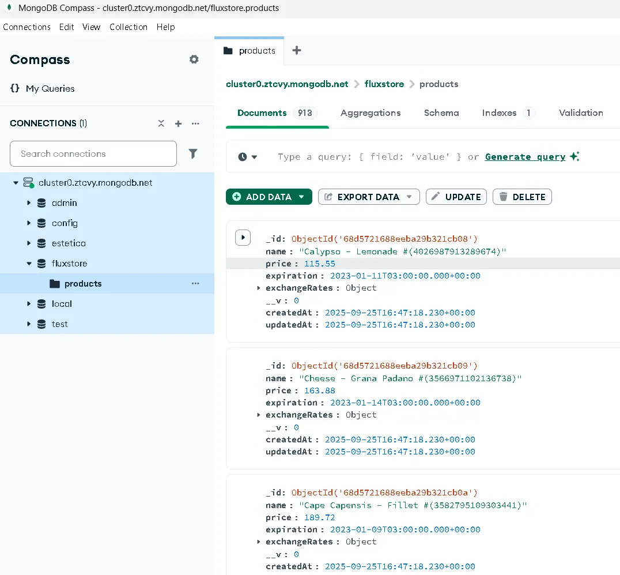Click price value 189.72
Image resolution: width=620 pixels, height=575 pixels.
coord(319,518)
